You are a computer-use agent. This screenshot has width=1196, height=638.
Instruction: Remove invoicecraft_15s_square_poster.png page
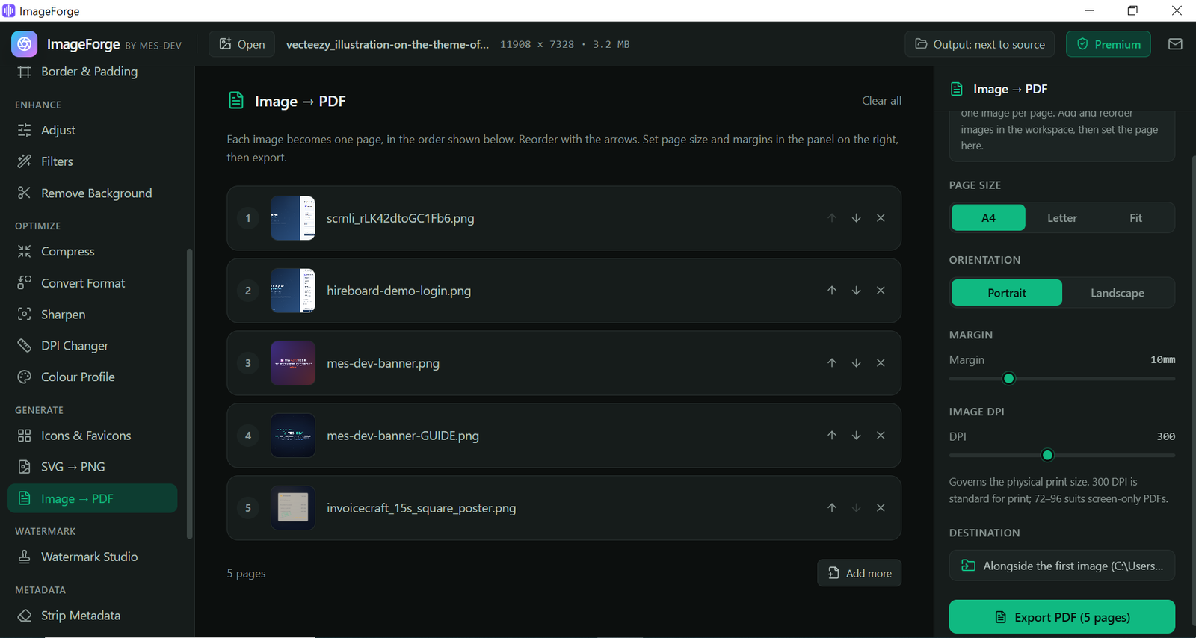point(881,508)
